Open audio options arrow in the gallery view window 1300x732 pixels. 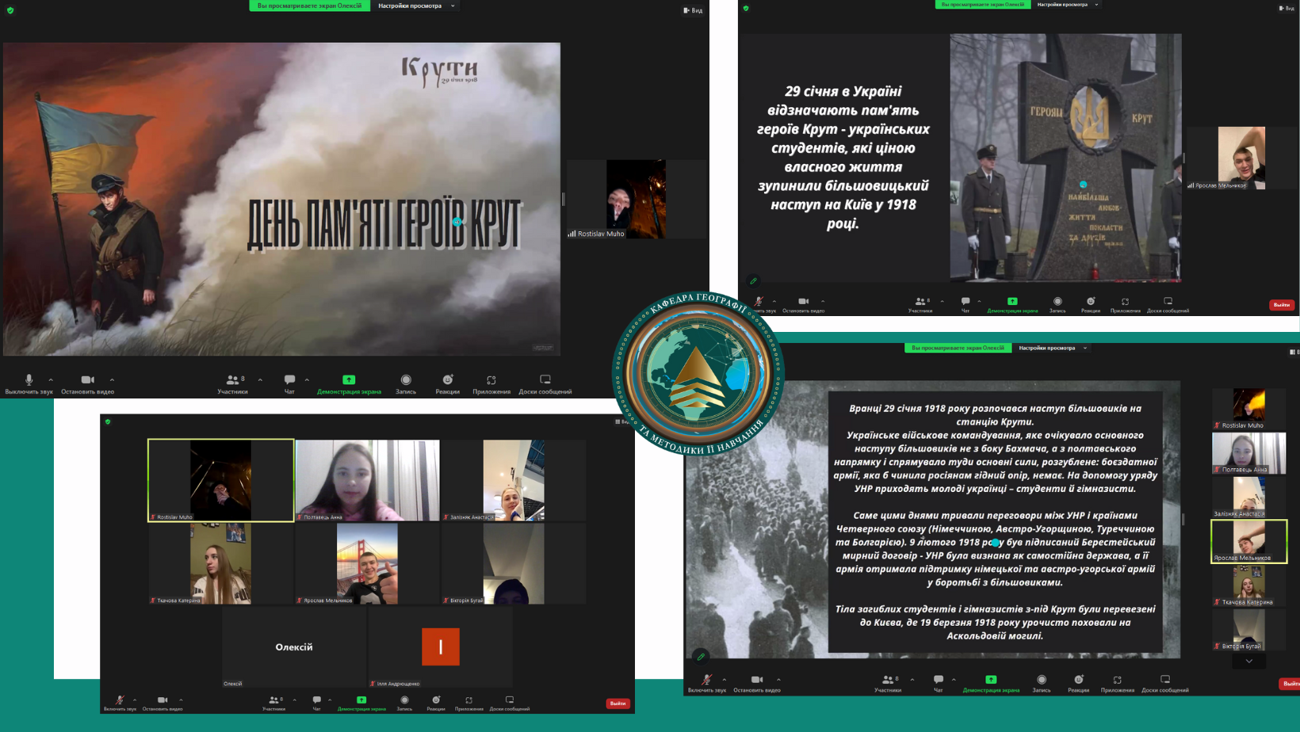[x=135, y=700]
